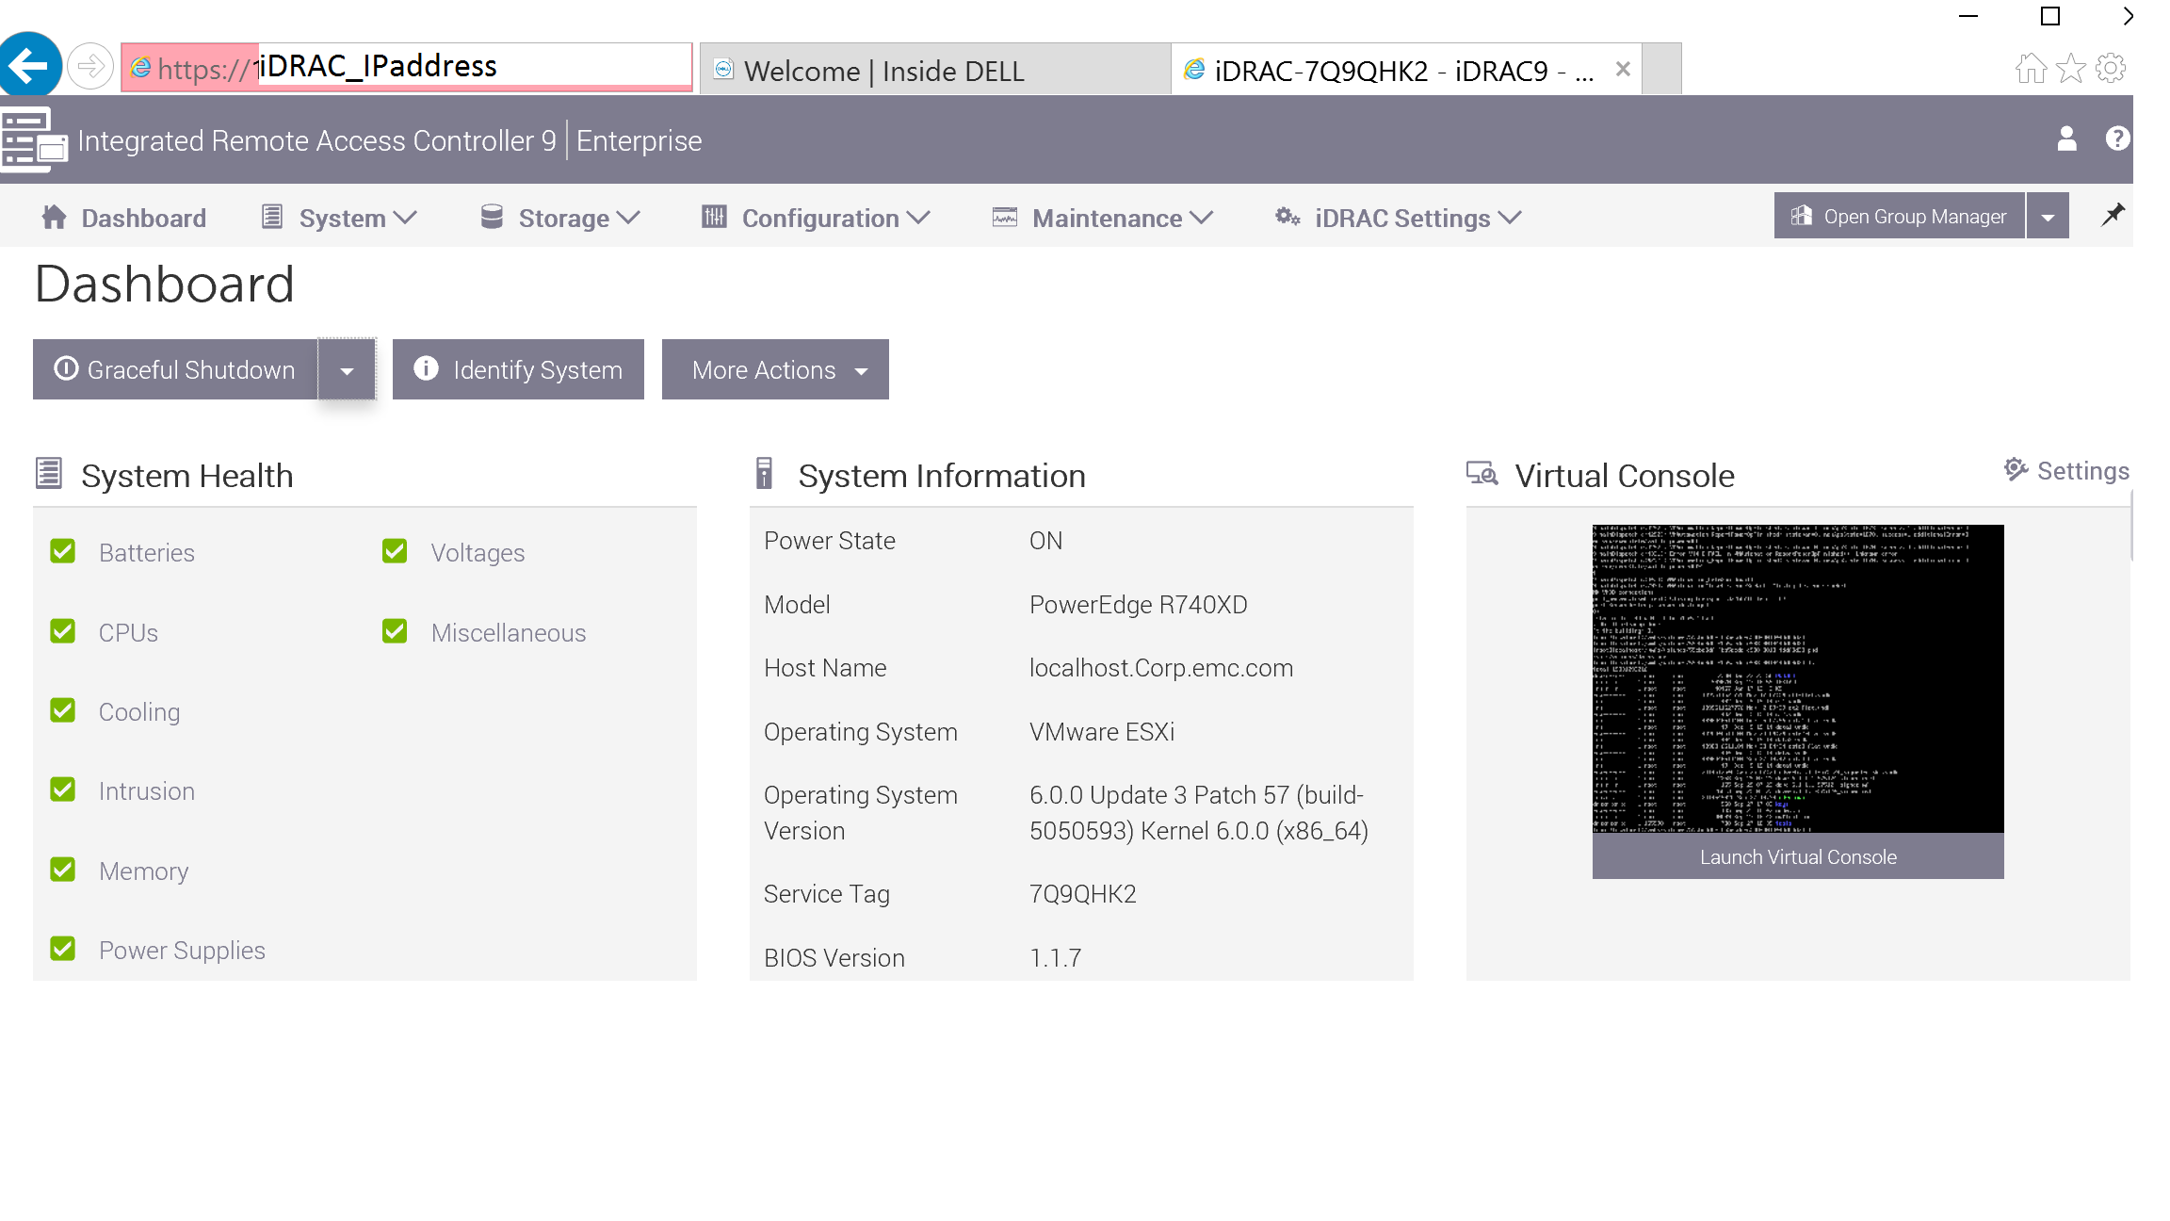This screenshot has height=1221, width=2170.
Task: Click the Open Group Manager button
Action: coord(1900,215)
